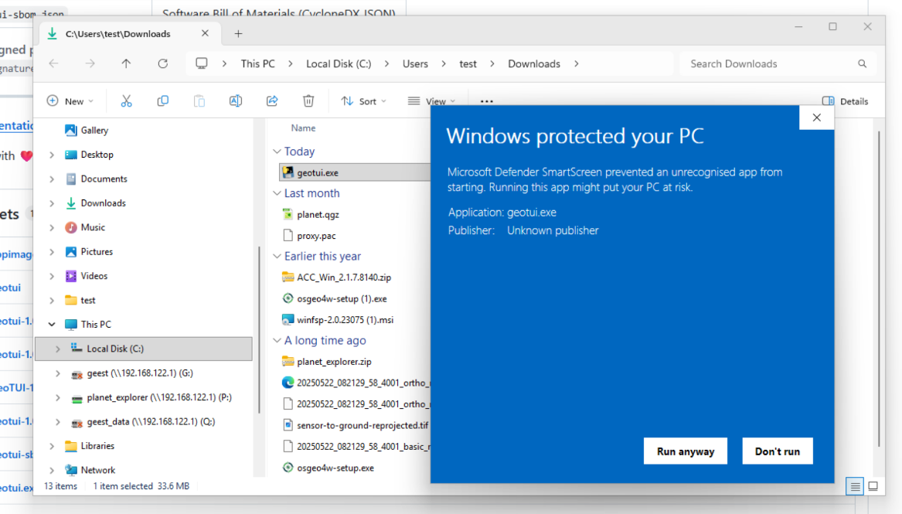Open the test folder in sidebar
Image resolution: width=902 pixels, height=514 pixels.
pyautogui.click(x=88, y=300)
